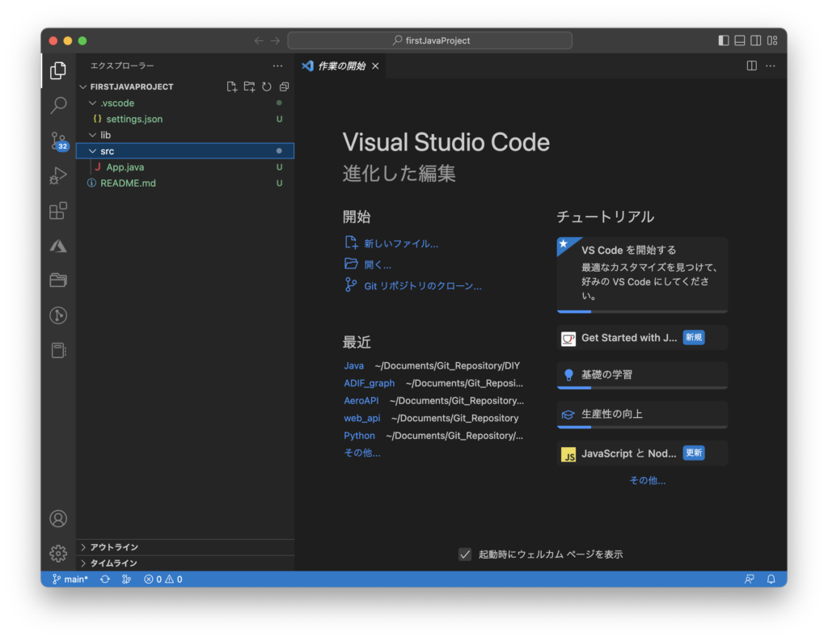Click the New File icon in explorer header
The image size is (828, 641).
point(232,86)
